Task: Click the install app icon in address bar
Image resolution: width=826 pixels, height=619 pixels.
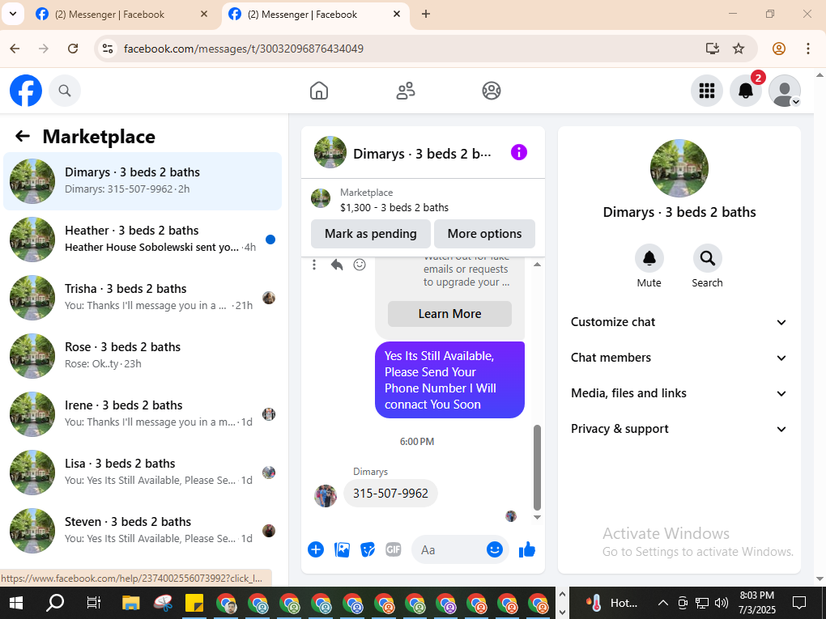Action: 712,49
